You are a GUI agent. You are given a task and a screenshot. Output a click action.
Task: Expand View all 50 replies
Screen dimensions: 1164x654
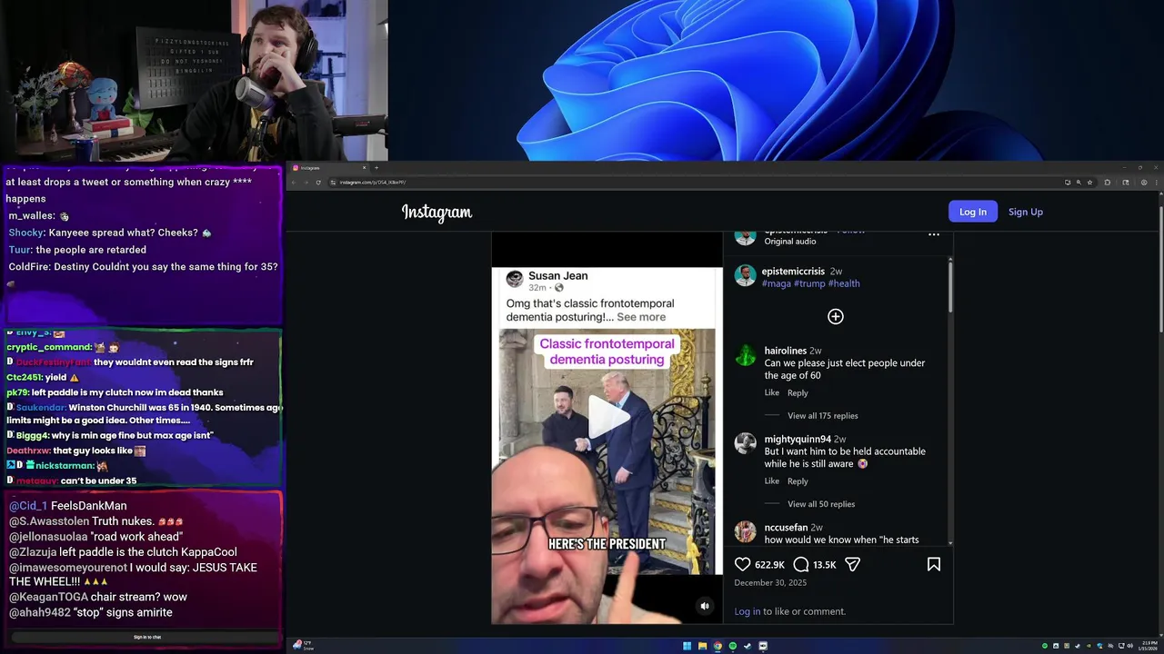[821, 504]
